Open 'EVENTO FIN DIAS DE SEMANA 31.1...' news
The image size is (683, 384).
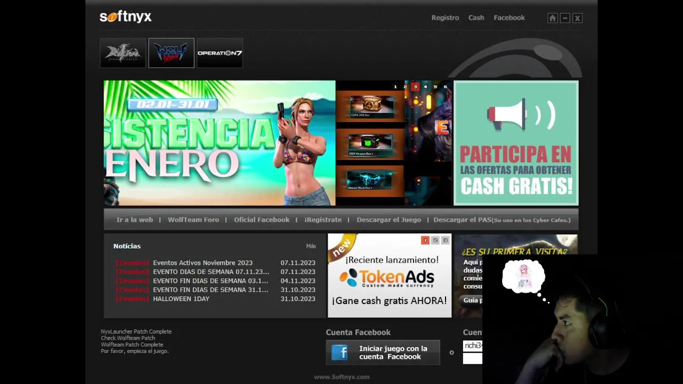(210, 290)
